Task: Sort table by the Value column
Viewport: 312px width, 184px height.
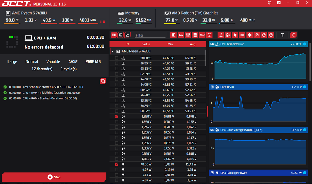Action: pos(146,44)
